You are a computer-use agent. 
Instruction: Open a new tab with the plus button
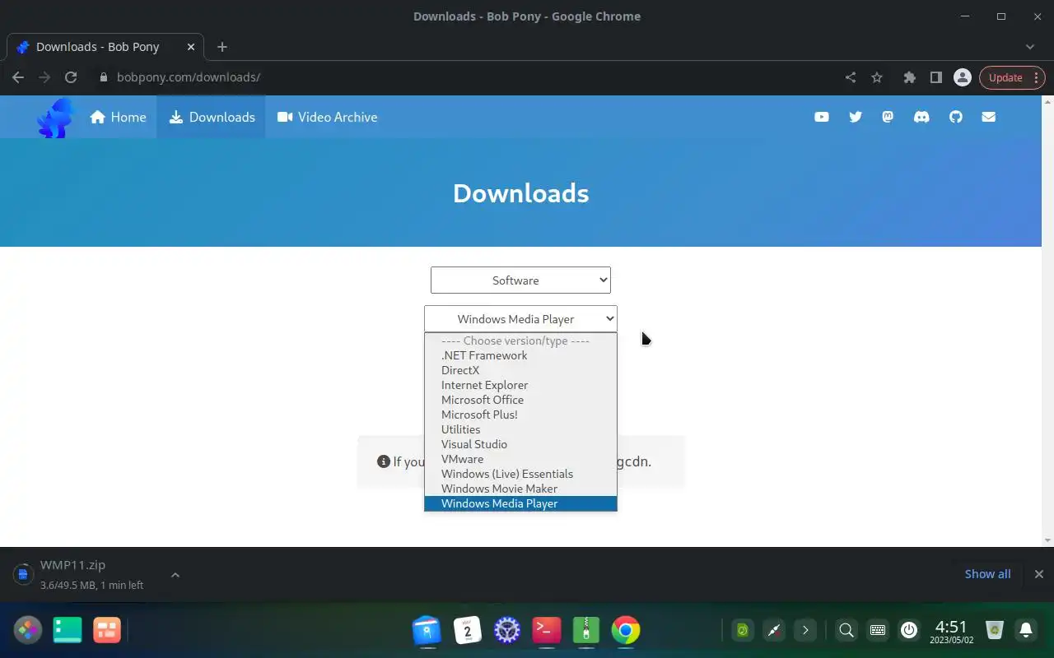222,47
